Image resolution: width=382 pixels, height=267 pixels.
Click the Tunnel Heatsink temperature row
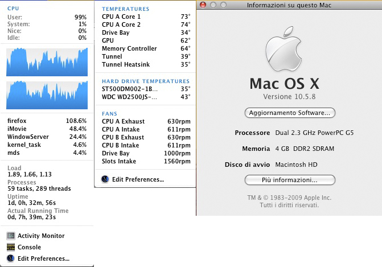click(x=145, y=64)
